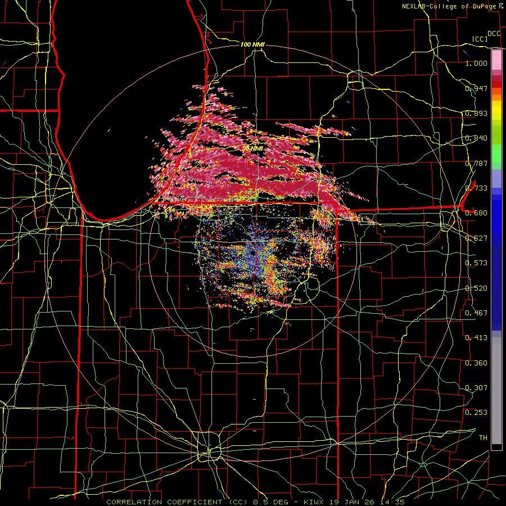Click the 0.253 scale value
The image size is (506, 506).
pos(476,413)
